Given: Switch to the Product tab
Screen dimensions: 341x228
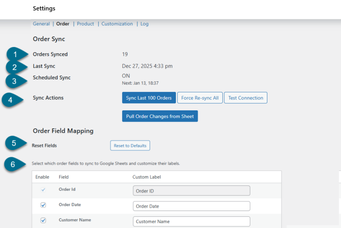Looking at the screenshot, I should [x=85, y=24].
